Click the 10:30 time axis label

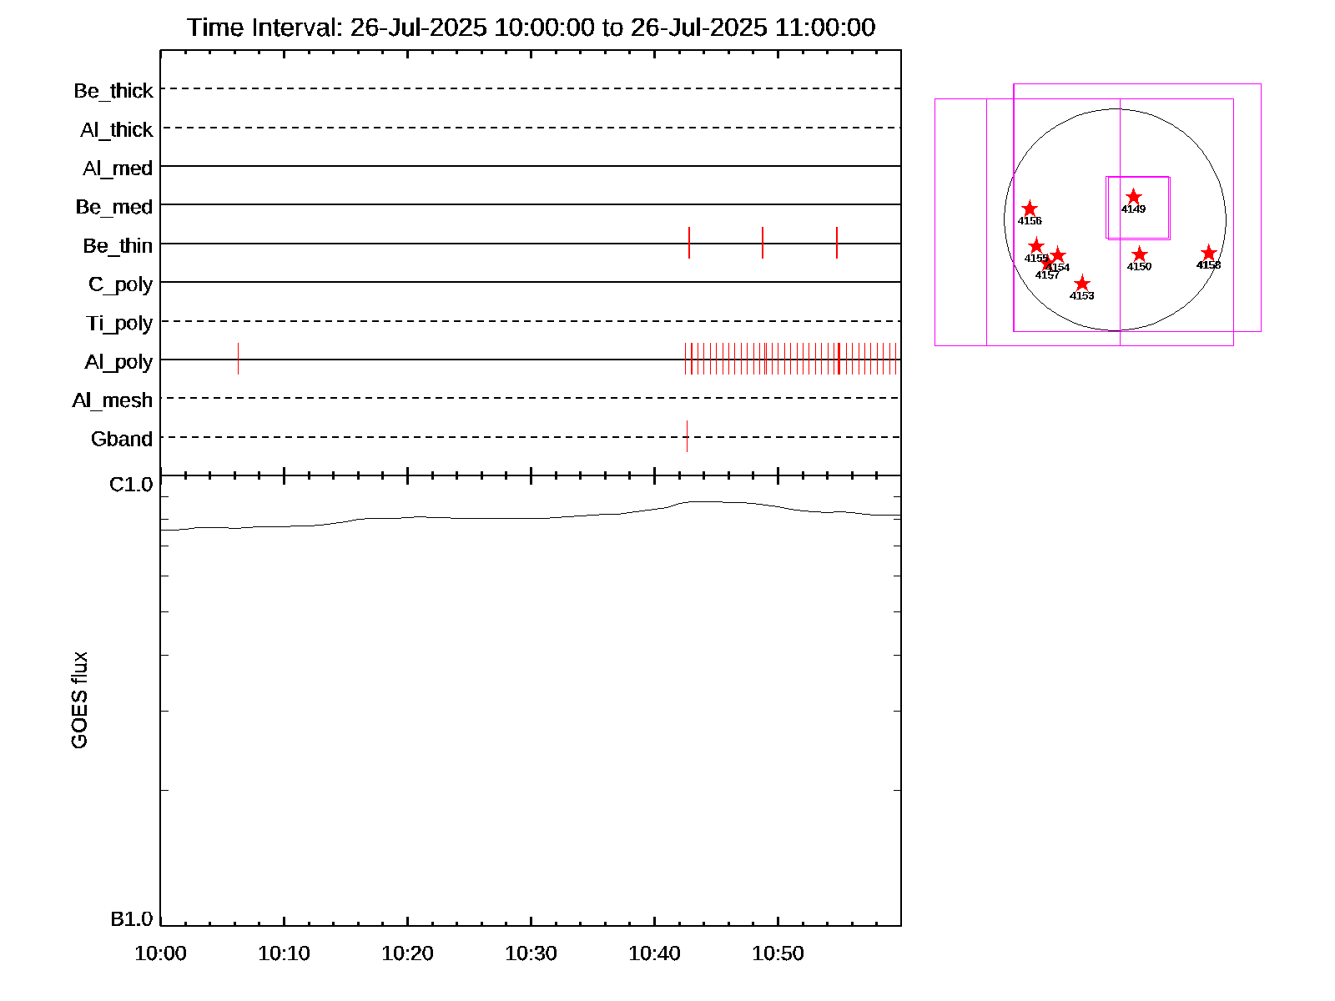coord(531,953)
